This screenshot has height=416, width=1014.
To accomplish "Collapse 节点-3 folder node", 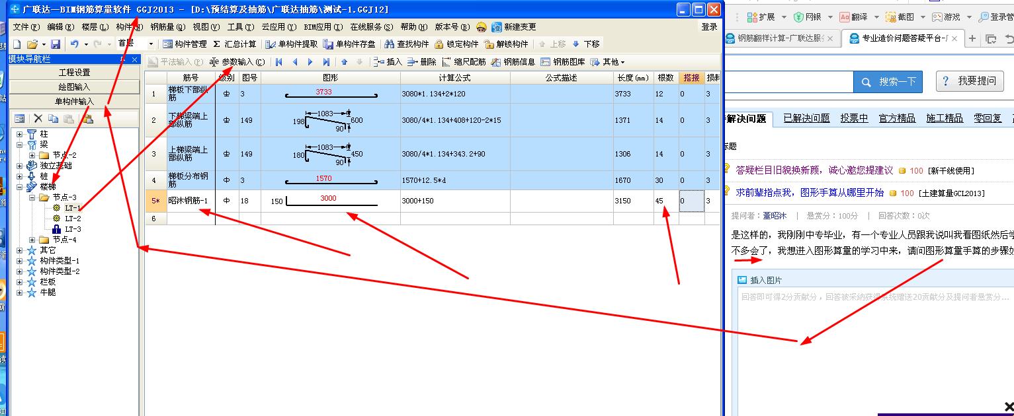I will pos(32,197).
